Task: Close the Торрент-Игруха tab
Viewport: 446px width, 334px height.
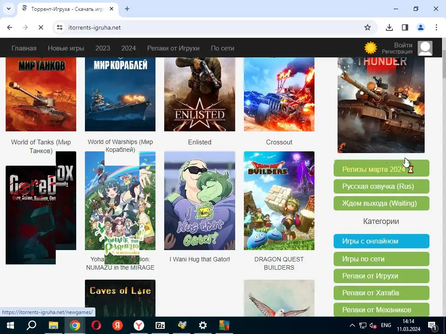Action: point(111,9)
